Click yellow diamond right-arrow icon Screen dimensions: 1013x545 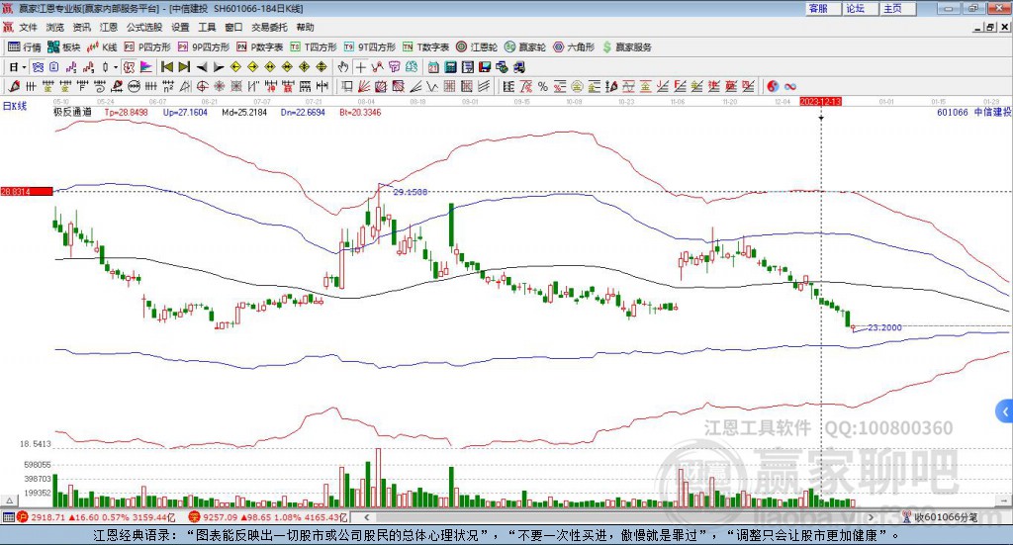click(252, 67)
